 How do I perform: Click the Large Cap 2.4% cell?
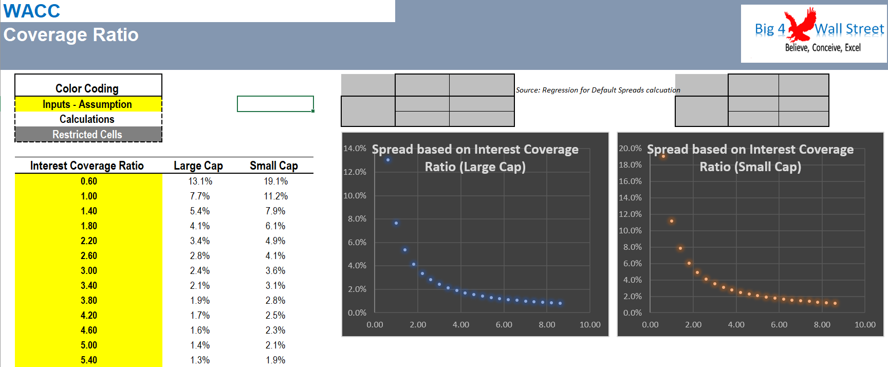click(x=200, y=270)
